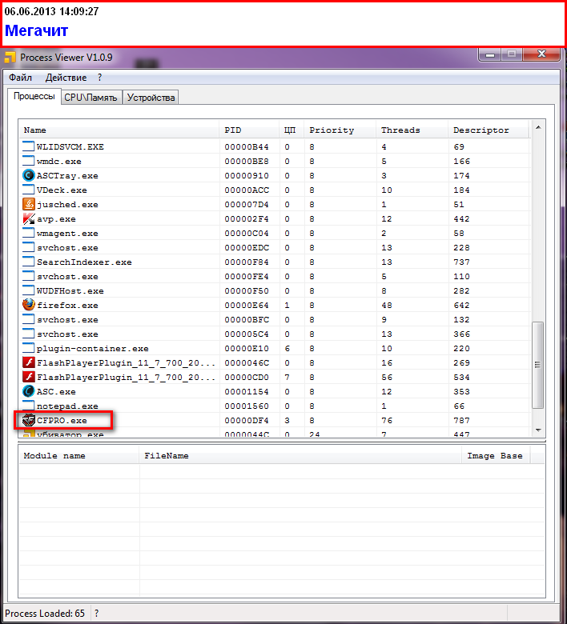Click the SearchIndexer.exe window icon
Viewport: 567px width, 624px height.
click(x=28, y=262)
